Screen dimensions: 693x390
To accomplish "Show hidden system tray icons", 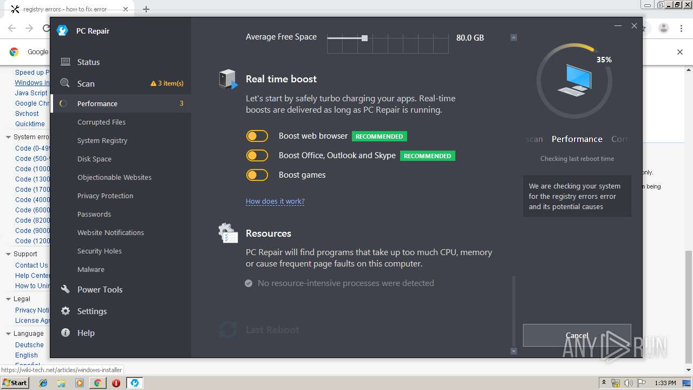I will 604,383.
